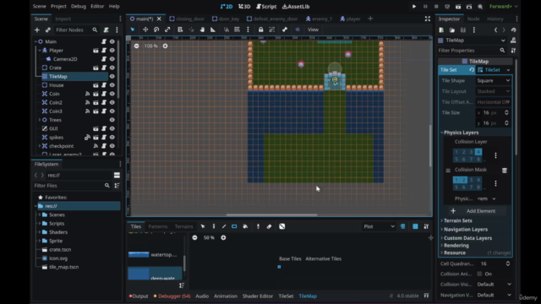541x304 pixels.
Task: Zoom out the viewport with minus icon
Action: point(137,46)
